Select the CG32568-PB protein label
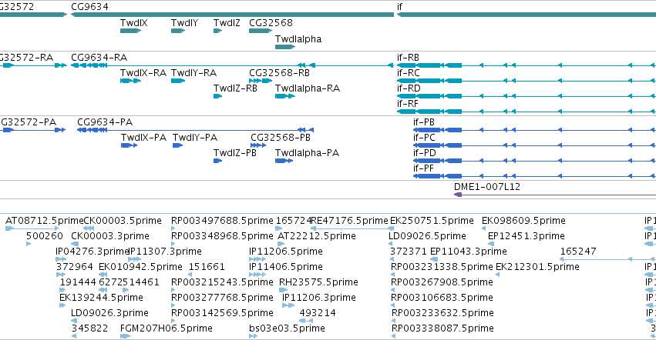Viewport: 656px width, 340px height. 281,138
